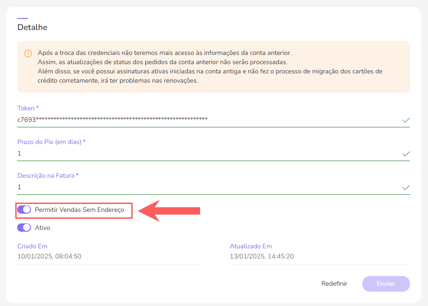Click the credentials warning message text
The image size is (428, 306).
pos(210,67)
